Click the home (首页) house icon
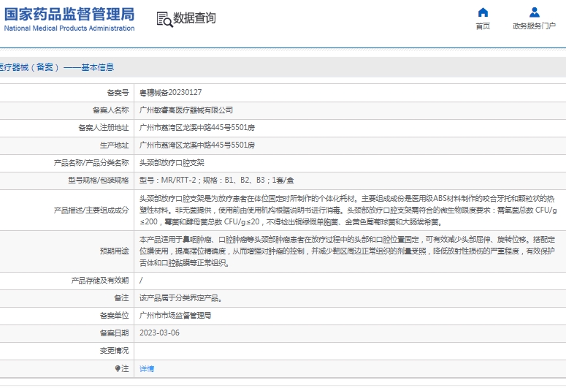 483,12
